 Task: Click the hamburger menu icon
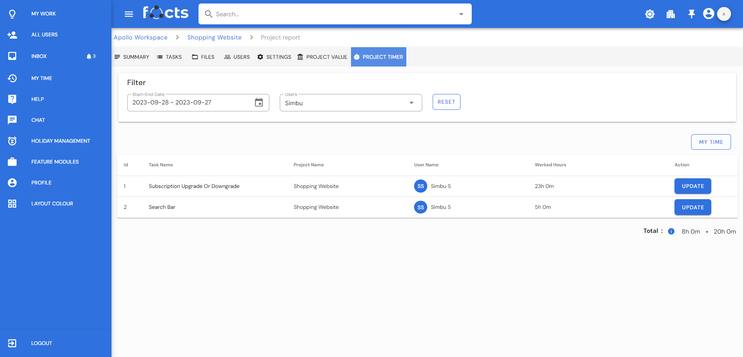129,14
